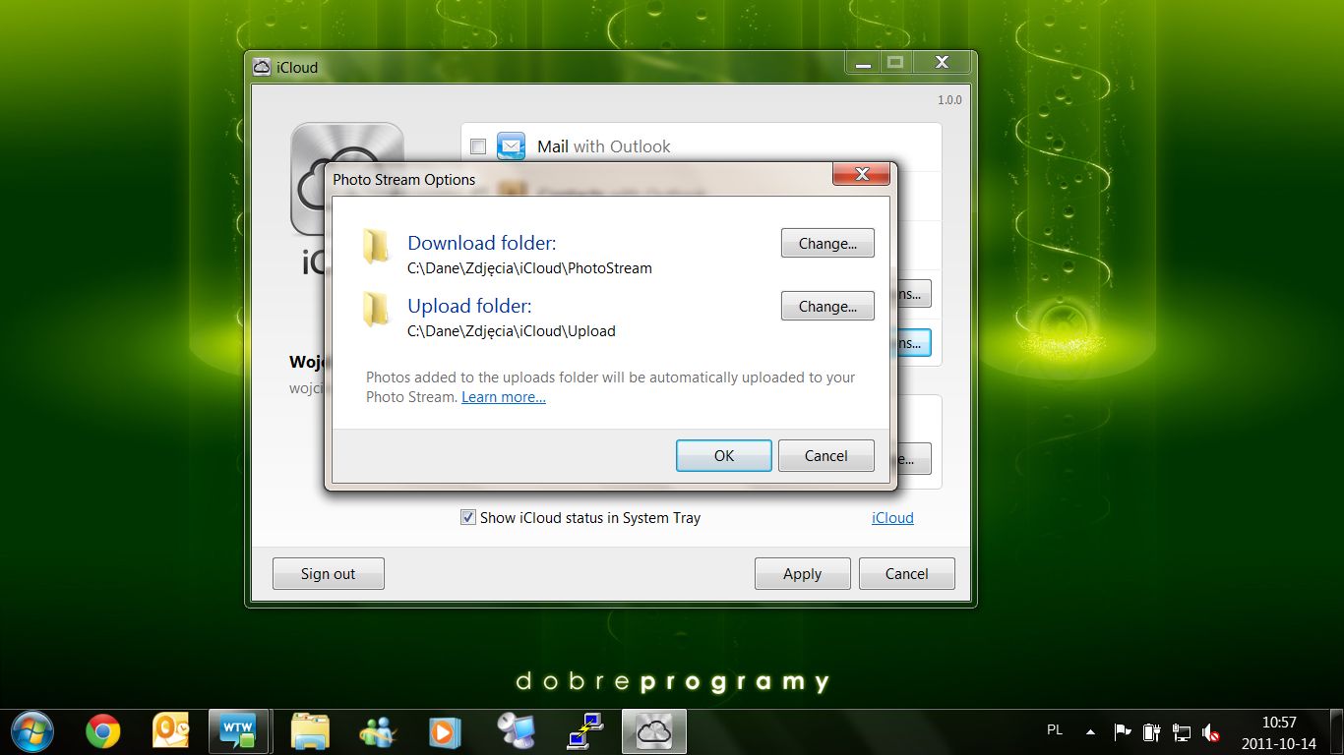Click the muted volume tray icon
Image resolution: width=1344 pixels, height=755 pixels.
[x=1211, y=731]
